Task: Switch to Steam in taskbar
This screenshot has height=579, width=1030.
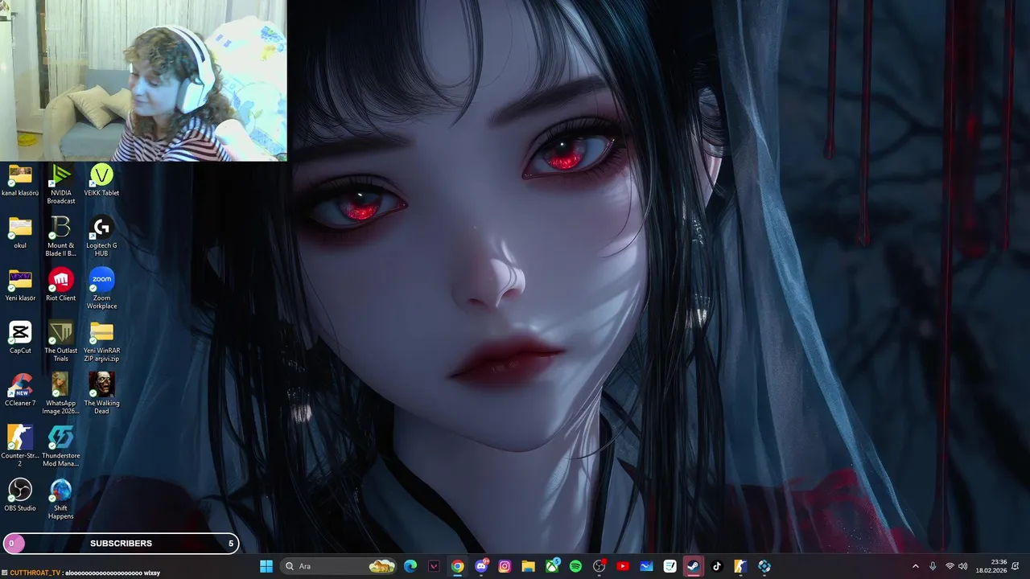Action: point(693,566)
